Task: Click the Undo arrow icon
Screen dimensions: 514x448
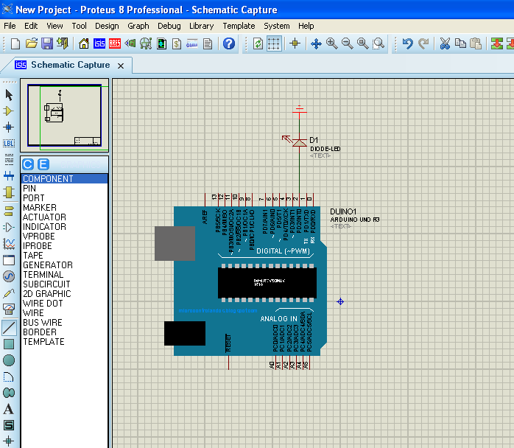Action: pyautogui.click(x=407, y=43)
